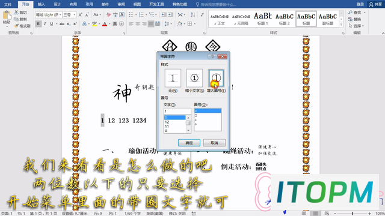Apply superscript formatting
The width and height of the screenshot is (385, 216).
75,24
